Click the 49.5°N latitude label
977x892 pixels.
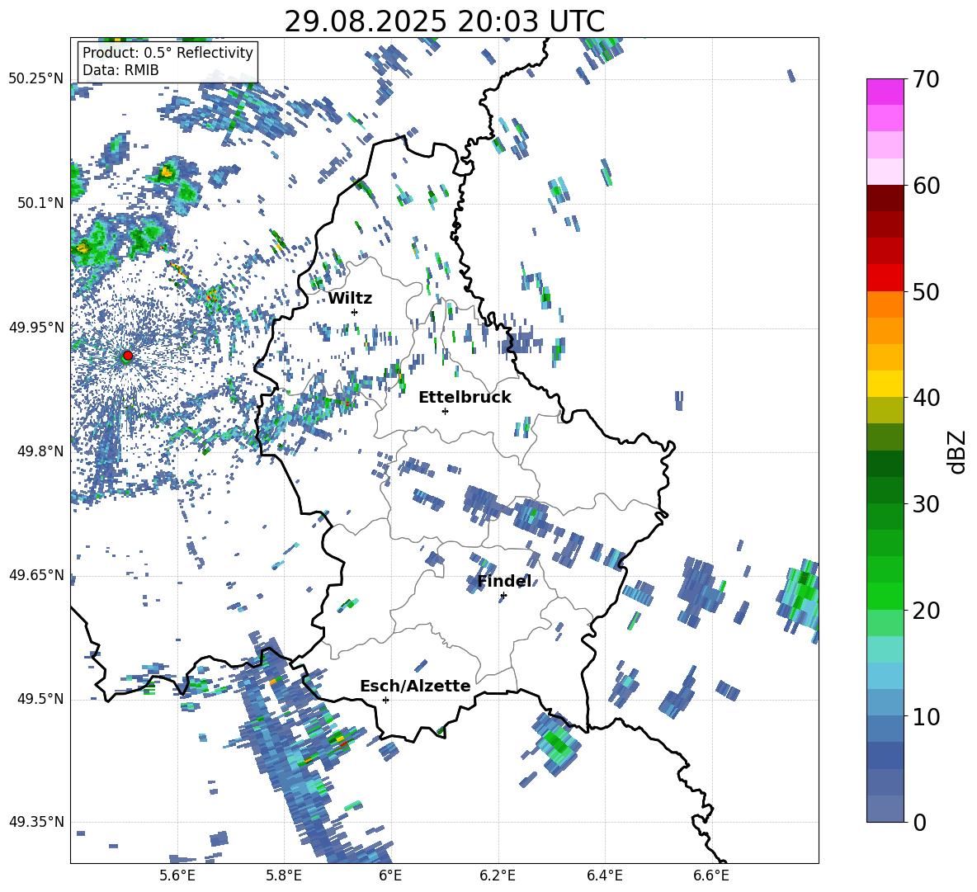pyautogui.click(x=40, y=699)
